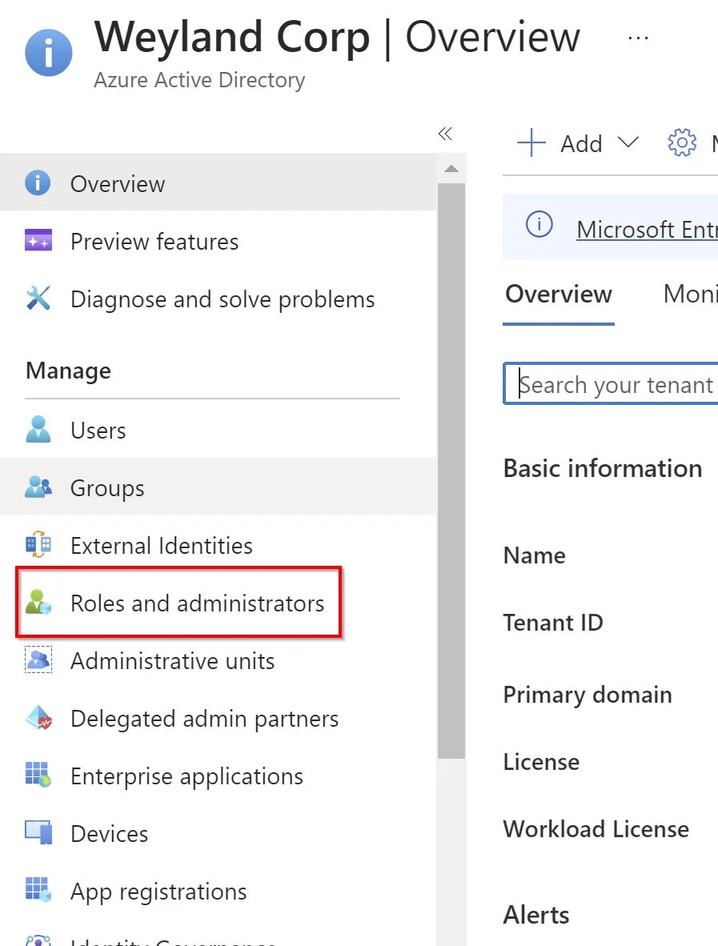Expand the Add dropdown chevron
This screenshot has height=946, width=718.
coord(628,143)
